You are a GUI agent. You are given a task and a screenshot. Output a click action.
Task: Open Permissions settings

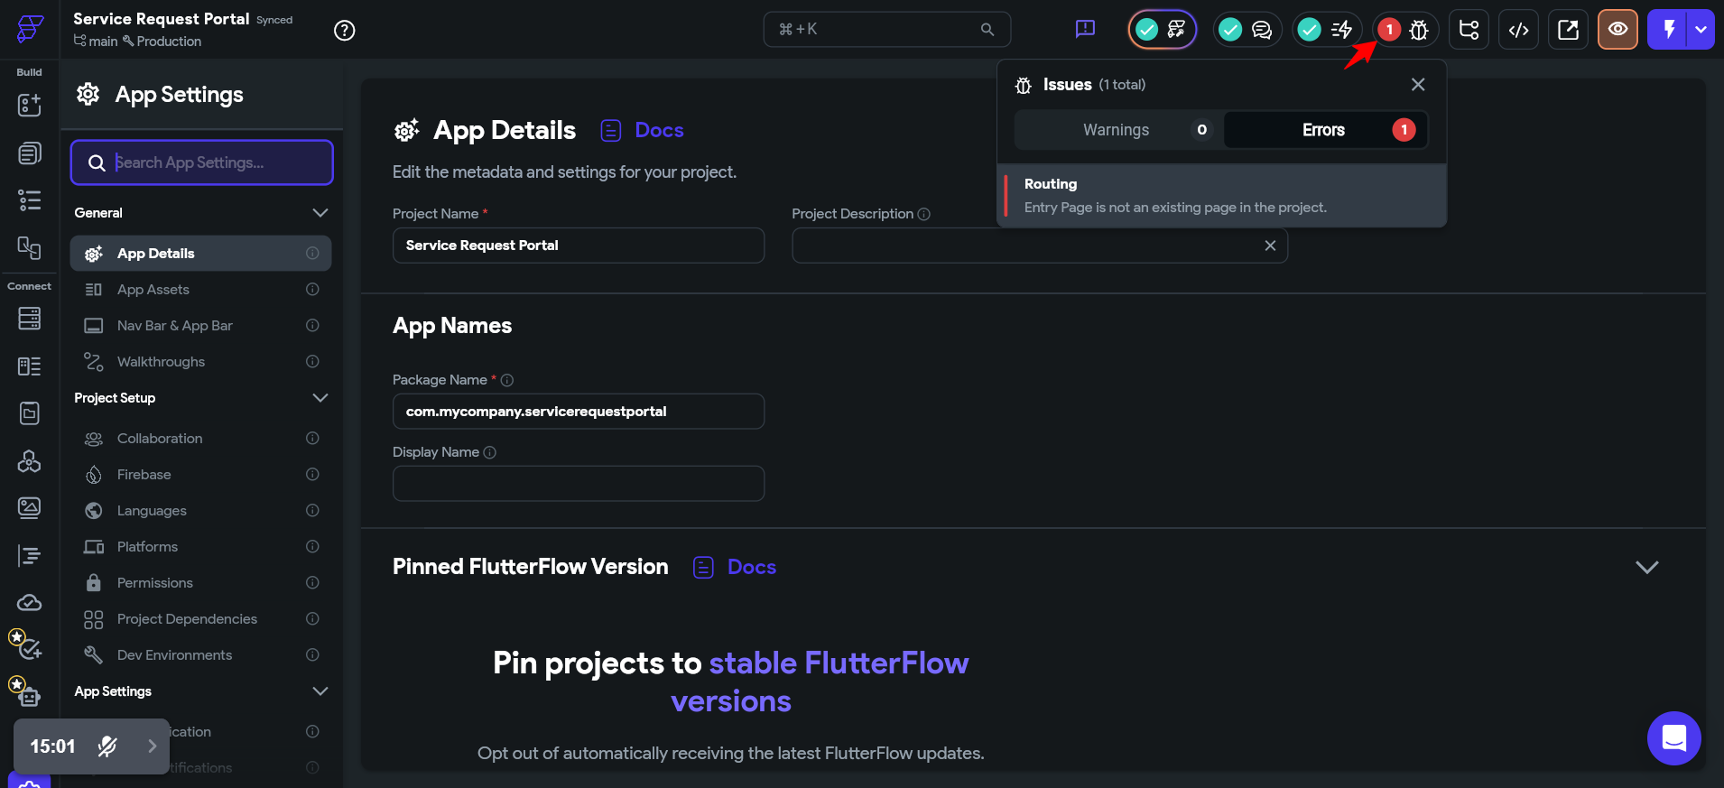point(200,583)
